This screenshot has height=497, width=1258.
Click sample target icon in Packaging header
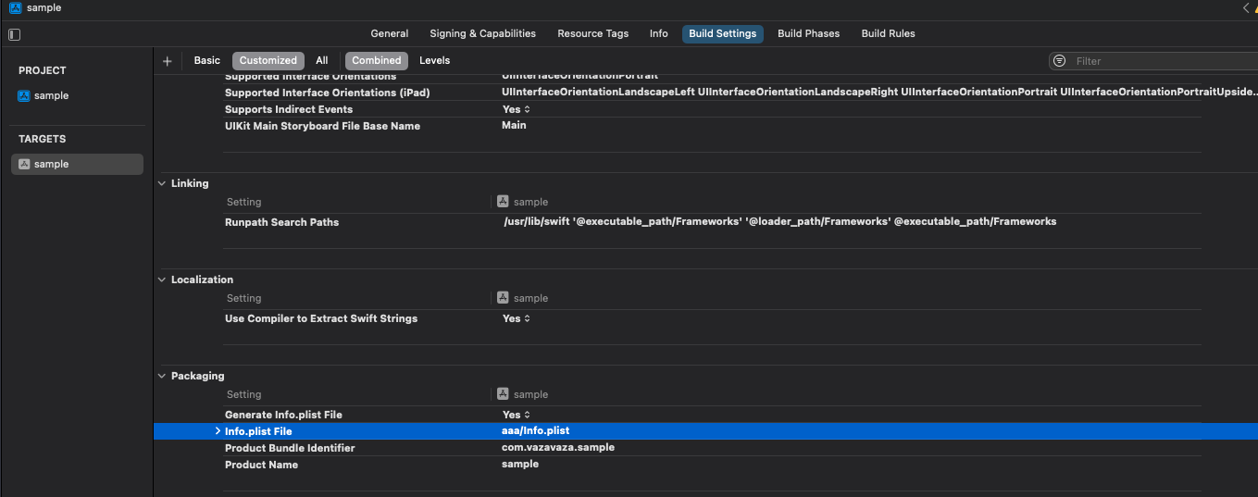click(503, 394)
